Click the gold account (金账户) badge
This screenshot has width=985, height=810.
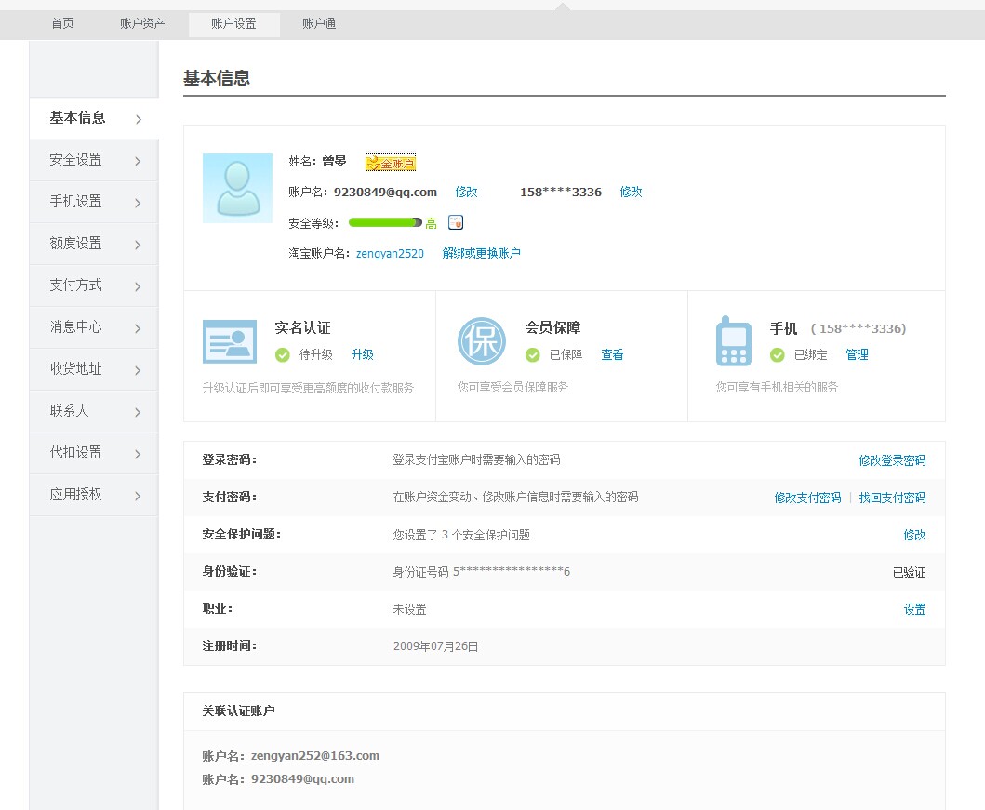[391, 163]
